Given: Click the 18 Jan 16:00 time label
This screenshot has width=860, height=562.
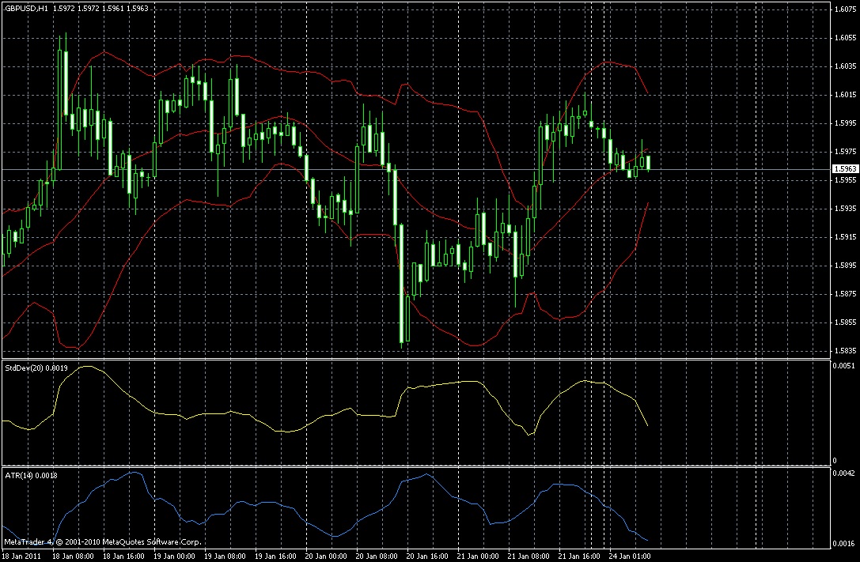Looking at the screenshot, I should [124, 556].
